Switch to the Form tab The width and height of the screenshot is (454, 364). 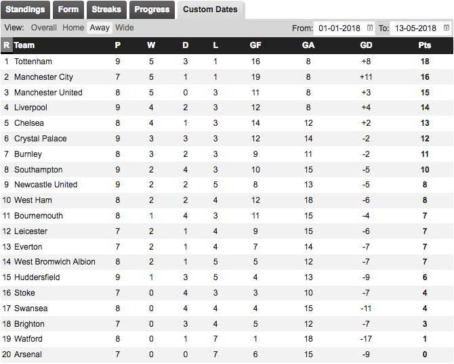click(68, 9)
